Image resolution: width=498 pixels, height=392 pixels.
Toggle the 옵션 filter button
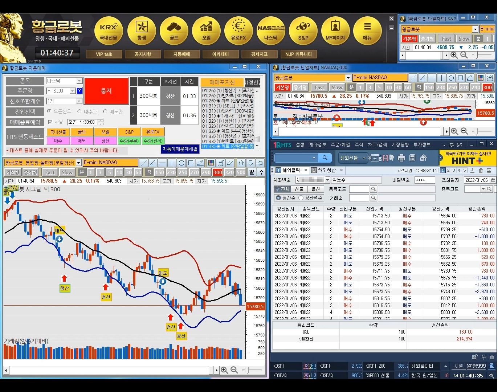tap(316, 189)
